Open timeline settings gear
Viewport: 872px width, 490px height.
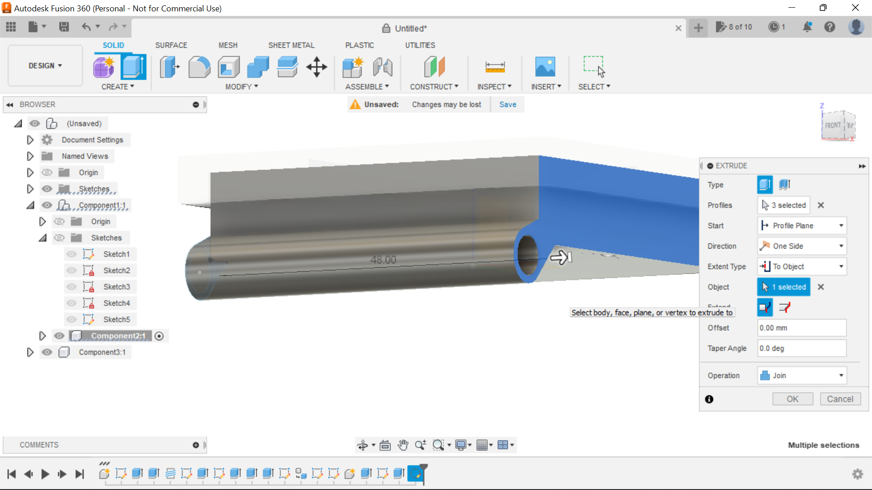(x=857, y=474)
